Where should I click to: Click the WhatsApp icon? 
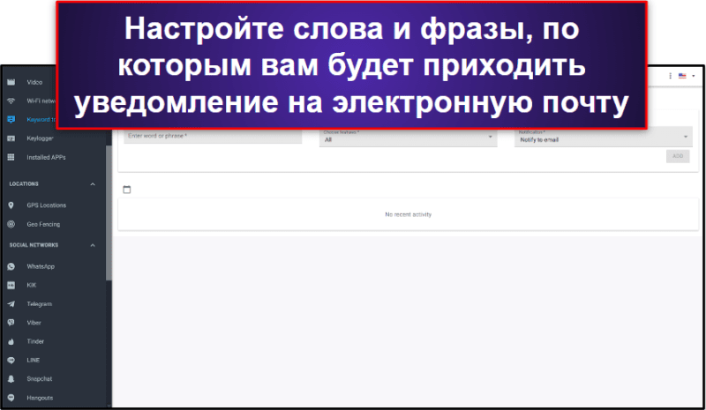(x=11, y=266)
